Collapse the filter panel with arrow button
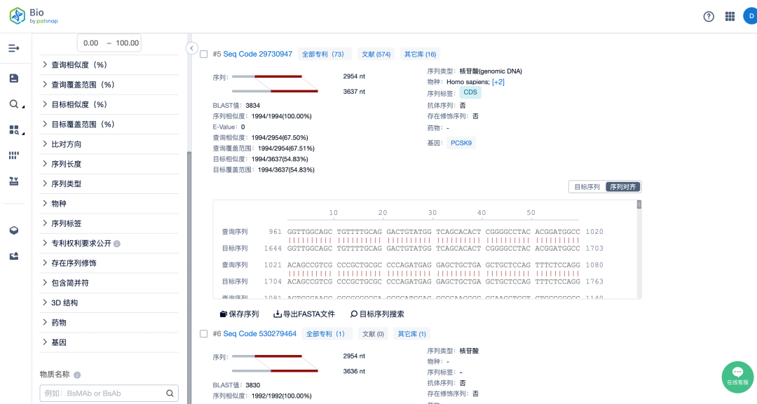 [191, 48]
